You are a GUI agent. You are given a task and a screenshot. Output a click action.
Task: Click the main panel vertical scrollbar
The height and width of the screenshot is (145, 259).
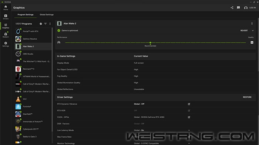258,45
